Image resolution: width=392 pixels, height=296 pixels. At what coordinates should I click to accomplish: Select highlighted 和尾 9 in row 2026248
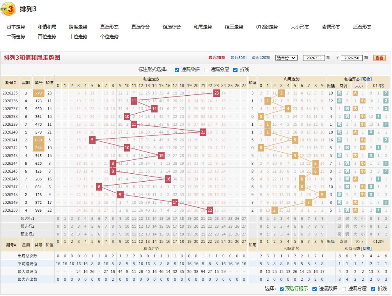click(322, 194)
